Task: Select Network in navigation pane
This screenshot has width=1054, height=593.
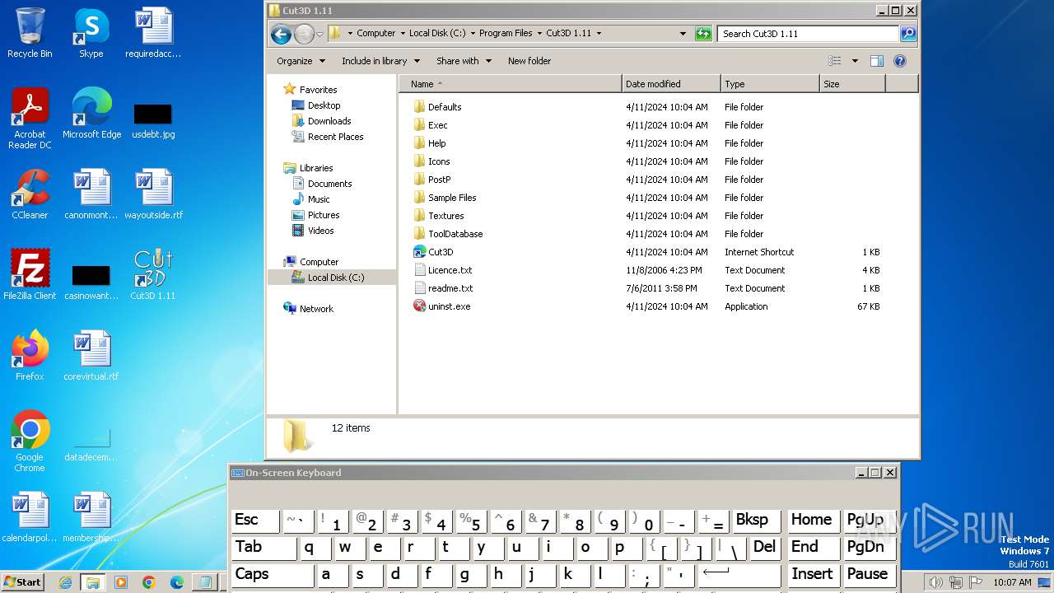Action: click(309, 309)
